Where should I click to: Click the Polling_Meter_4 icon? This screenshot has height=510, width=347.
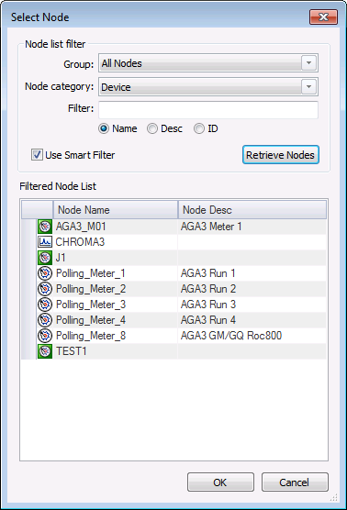click(x=45, y=320)
